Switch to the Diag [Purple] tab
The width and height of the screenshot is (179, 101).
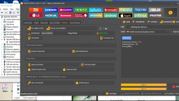coord(75,23)
